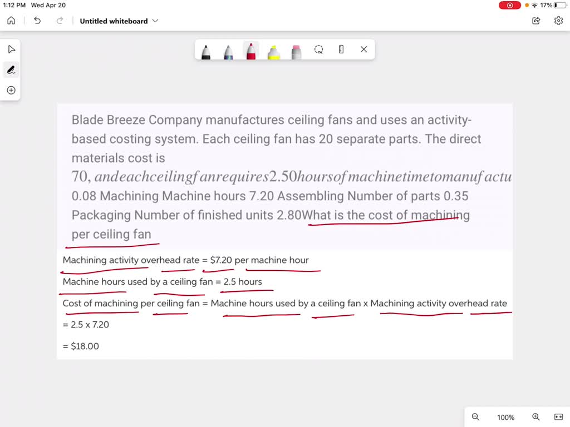The image size is (570, 427).
Task: Select the red pen
Action: pyautogui.click(x=251, y=51)
